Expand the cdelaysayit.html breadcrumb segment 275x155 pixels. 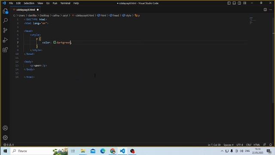83,15
